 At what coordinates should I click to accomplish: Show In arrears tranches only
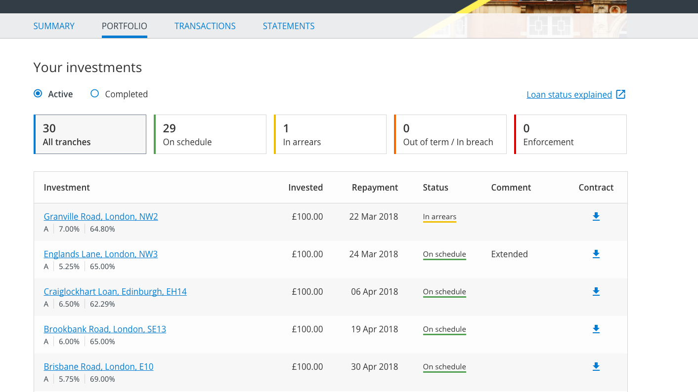[330, 134]
